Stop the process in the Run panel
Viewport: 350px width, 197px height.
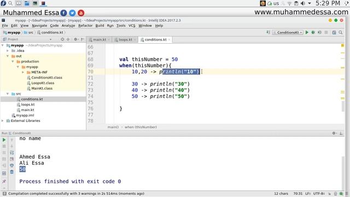[4, 146]
